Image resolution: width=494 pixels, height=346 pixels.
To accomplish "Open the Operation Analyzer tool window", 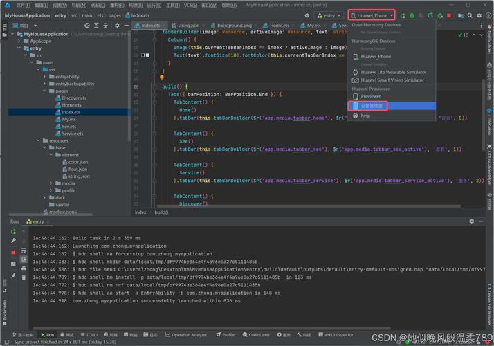I will coord(186,335).
